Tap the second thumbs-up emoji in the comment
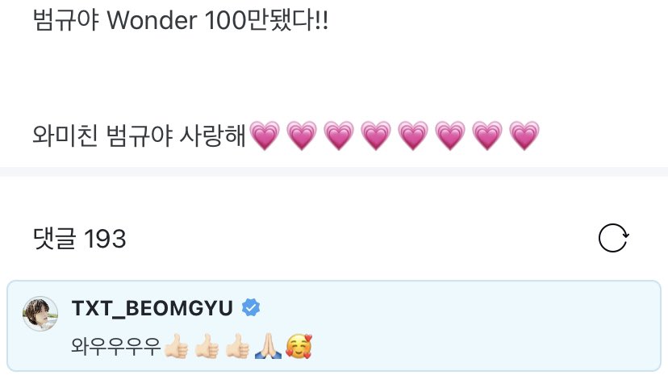Screen dimensions: 668x392 pyautogui.click(x=207, y=346)
